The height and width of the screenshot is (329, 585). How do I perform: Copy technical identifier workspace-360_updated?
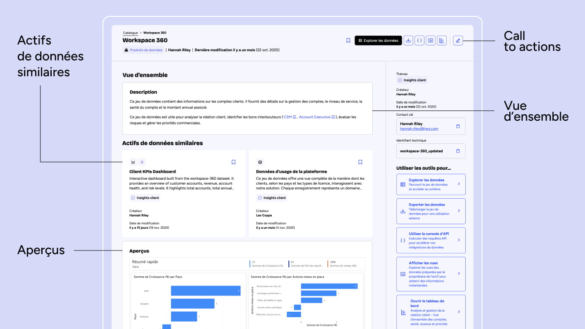pos(458,151)
